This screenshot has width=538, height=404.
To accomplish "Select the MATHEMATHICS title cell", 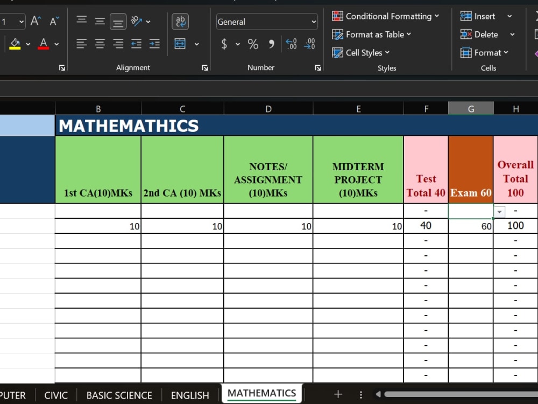I will (296, 126).
